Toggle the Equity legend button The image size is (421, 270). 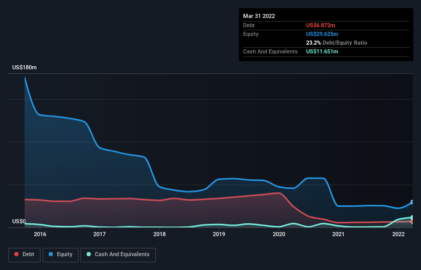point(61,255)
